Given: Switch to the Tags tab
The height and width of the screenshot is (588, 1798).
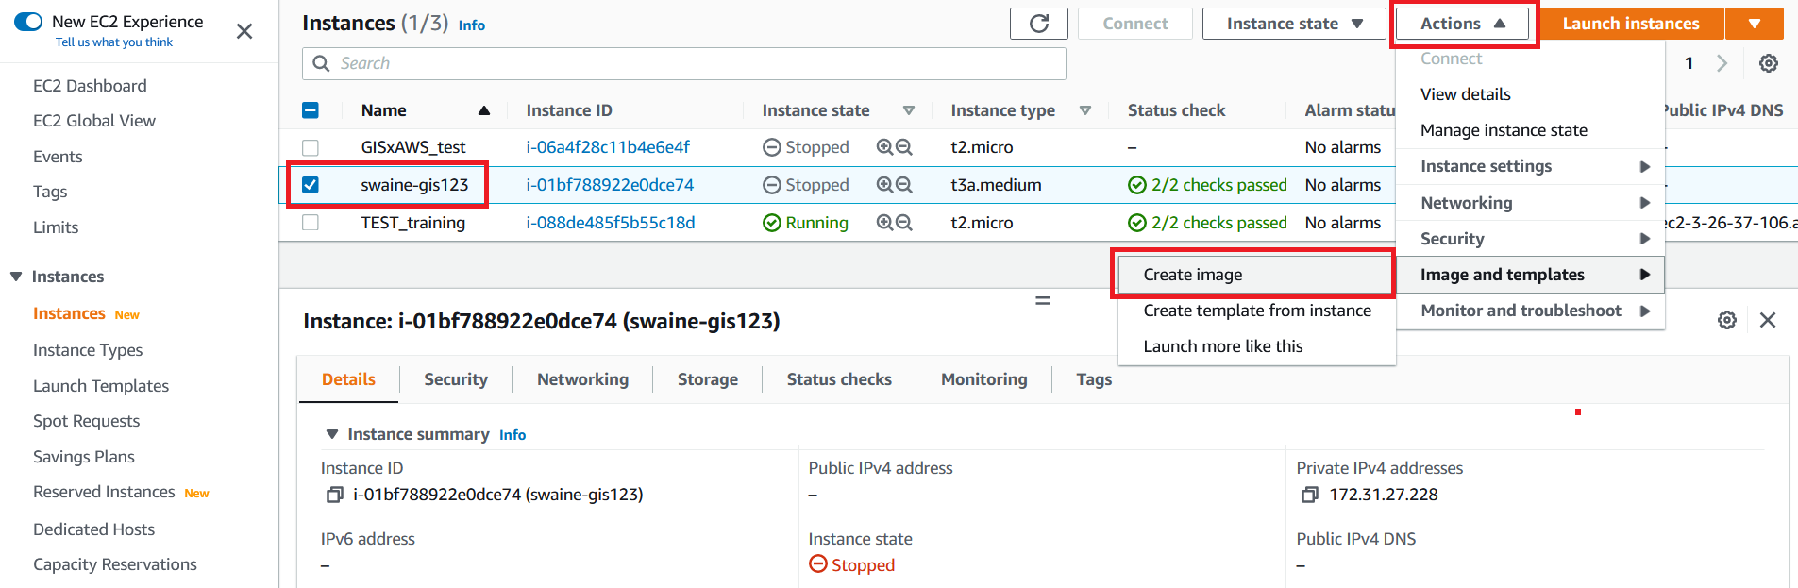Looking at the screenshot, I should pyautogui.click(x=1094, y=379).
